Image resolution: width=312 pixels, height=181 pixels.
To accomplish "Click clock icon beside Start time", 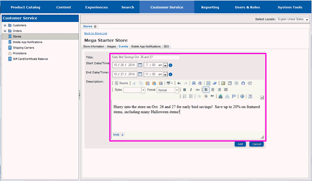I will [x=171, y=65].
